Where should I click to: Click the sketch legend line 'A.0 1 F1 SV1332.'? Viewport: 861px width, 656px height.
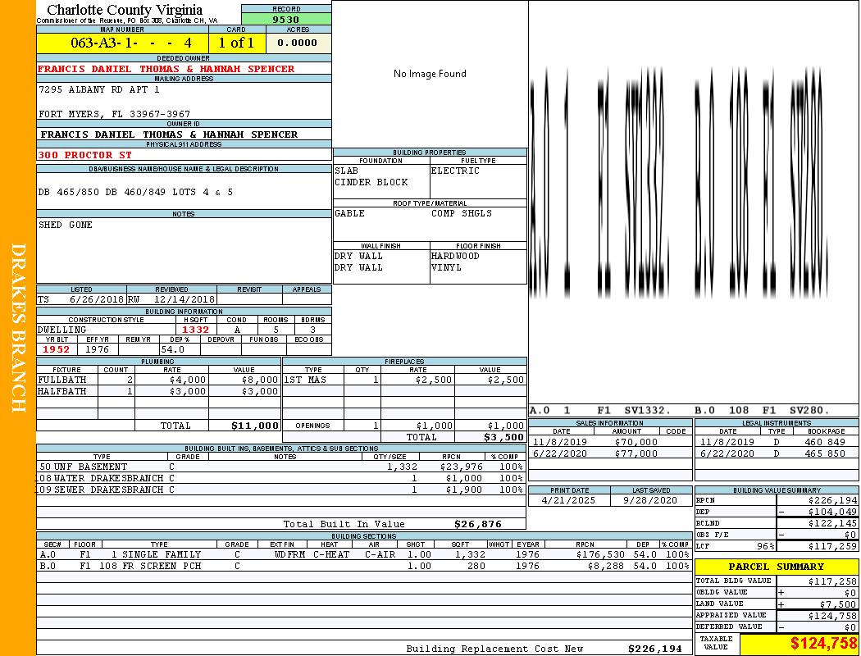tap(600, 410)
